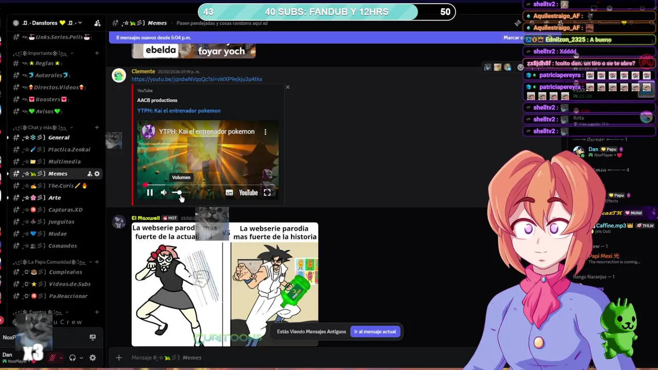Mute the embedded video speaker icon
This screenshot has height=370, width=658.
[163, 193]
